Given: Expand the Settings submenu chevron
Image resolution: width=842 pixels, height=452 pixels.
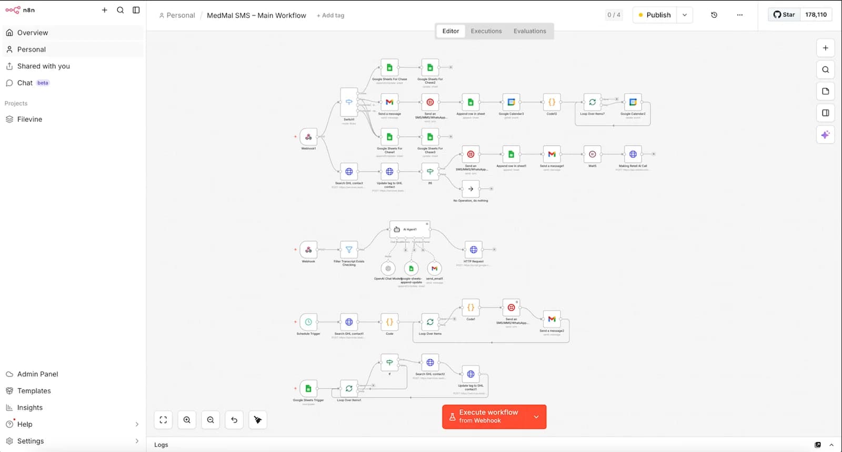Looking at the screenshot, I should [137, 441].
